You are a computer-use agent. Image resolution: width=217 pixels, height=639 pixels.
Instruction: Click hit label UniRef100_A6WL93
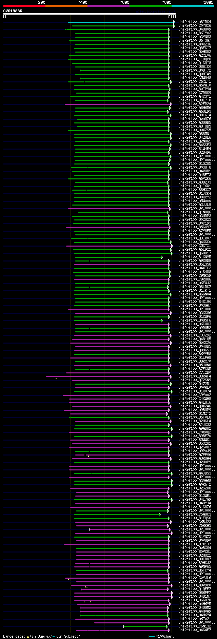195,112
